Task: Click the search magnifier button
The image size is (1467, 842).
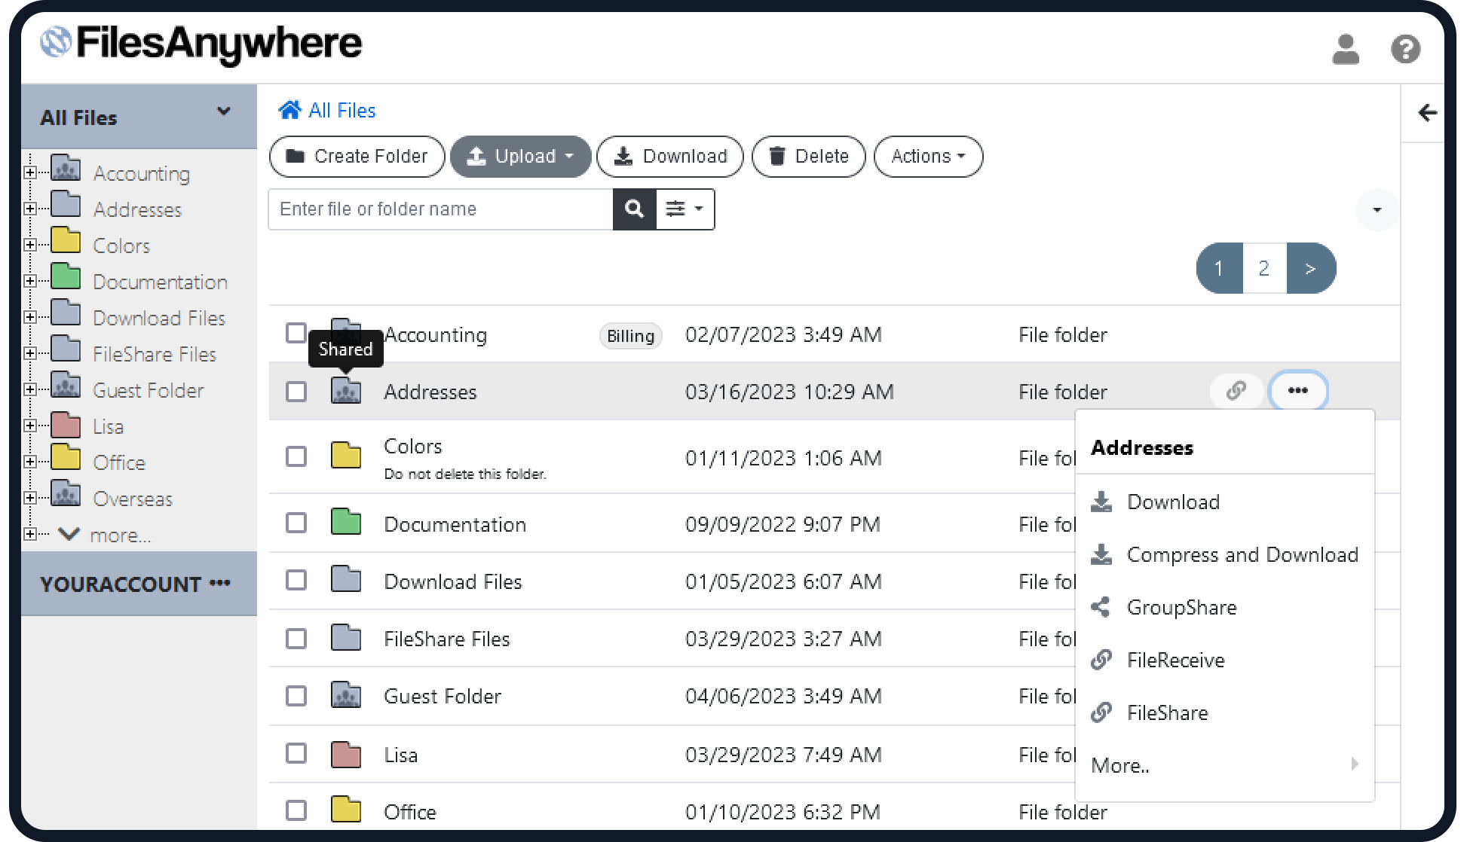Action: point(635,209)
